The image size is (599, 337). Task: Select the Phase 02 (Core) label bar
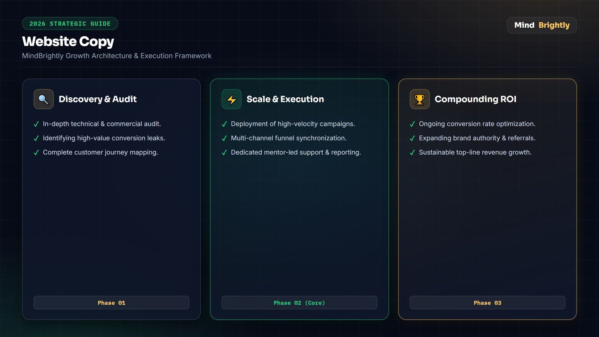click(x=299, y=303)
